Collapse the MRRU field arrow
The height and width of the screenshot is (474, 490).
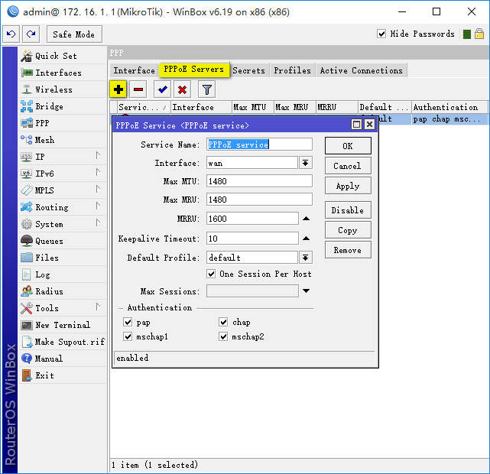click(307, 219)
